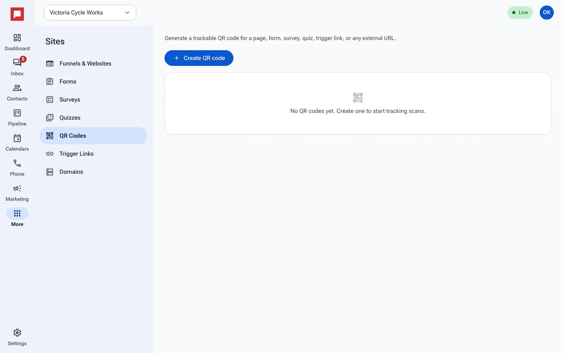Image resolution: width=564 pixels, height=353 pixels.
Task: Select Trigger Links menu label
Action: tap(76, 154)
